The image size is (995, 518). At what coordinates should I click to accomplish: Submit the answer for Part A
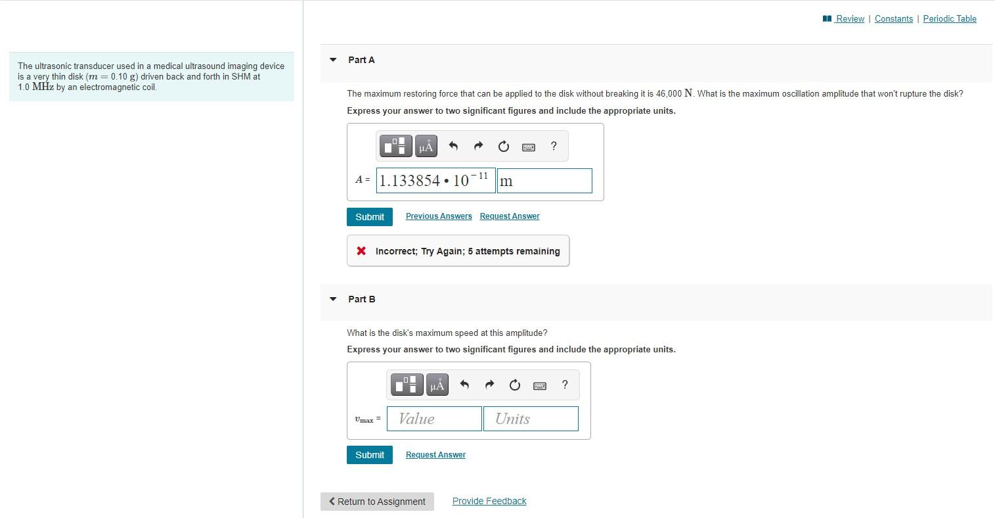point(369,216)
